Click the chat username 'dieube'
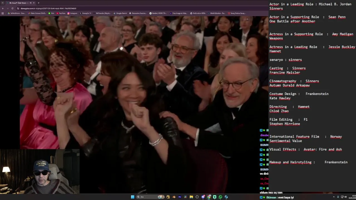 [x=264, y=135]
